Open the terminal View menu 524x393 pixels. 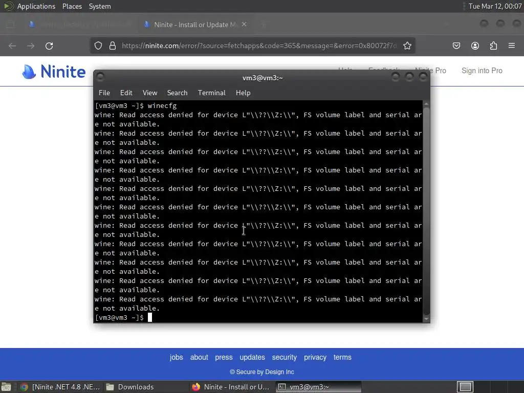150,93
